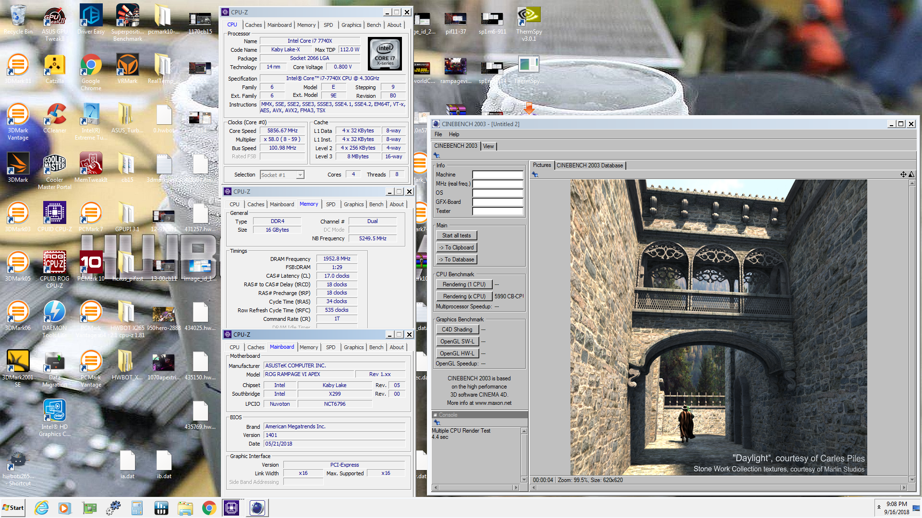This screenshot has width=922, height=518.
Task: Click the GFX-Board input field
Action: [x=497, y=202]
